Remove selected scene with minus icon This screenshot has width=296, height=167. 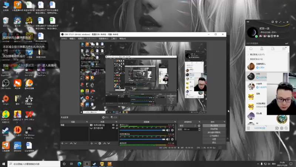pyautogui.click(x=66, y=143)
